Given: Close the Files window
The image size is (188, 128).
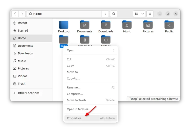Looking at the screenshot, I should pos(176,14).
